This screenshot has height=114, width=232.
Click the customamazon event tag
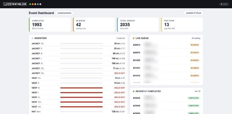point(64,13)
